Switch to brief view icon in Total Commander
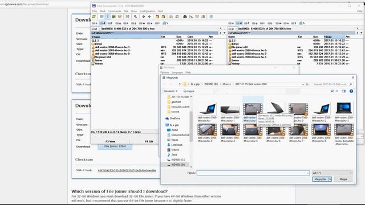Screen dimensions: 365x205 click(x=102, y=17)
